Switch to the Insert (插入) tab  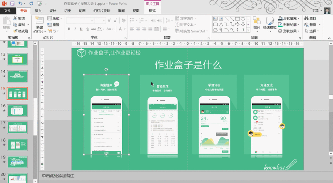(x=38, y=11)
